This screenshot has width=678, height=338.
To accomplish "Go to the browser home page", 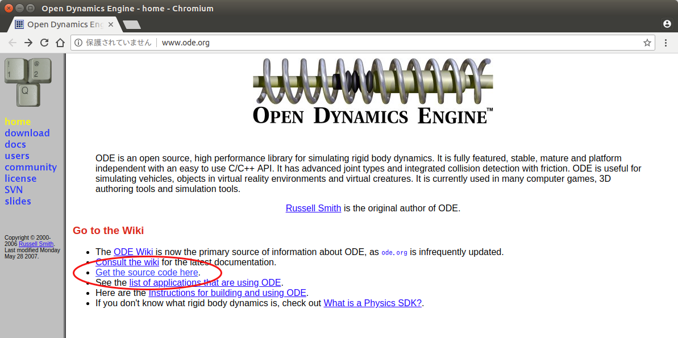I will pos(60,43).
